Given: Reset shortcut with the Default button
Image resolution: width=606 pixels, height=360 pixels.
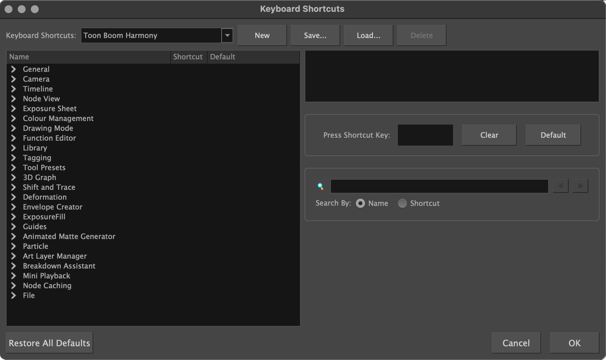Looking at the screenshot, I should [553, 135].
